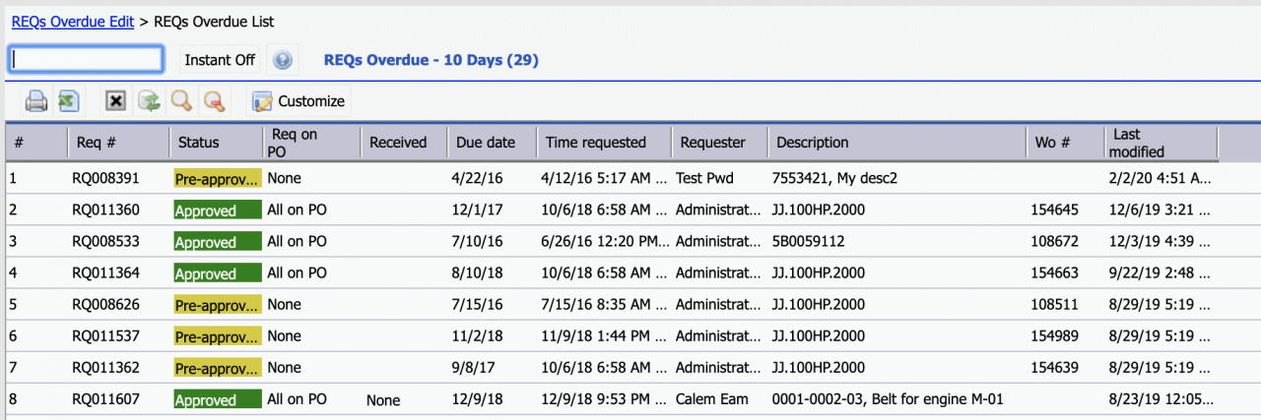Select the RQ011607 Calem Eam row
The image size is (1261, 420).
630,399
